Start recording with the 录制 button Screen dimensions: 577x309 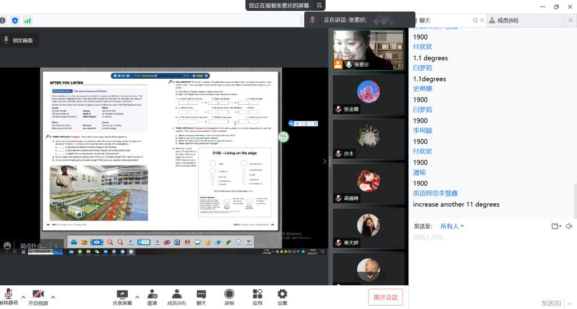[229, 297]
